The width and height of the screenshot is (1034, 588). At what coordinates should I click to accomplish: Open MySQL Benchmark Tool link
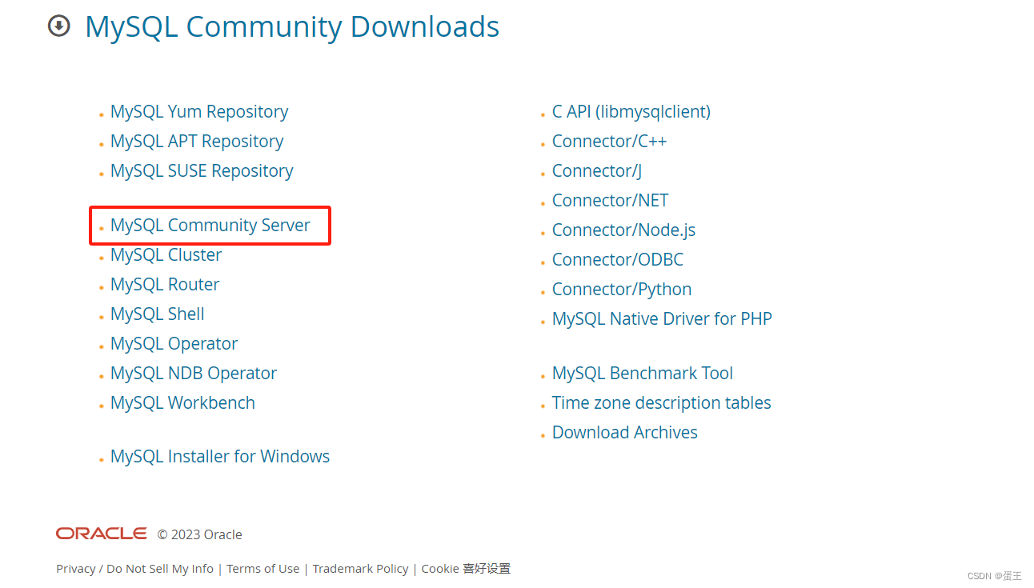click(x=643, y=374)
